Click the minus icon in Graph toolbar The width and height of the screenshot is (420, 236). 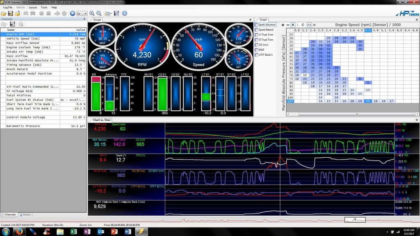pos(288,25)
